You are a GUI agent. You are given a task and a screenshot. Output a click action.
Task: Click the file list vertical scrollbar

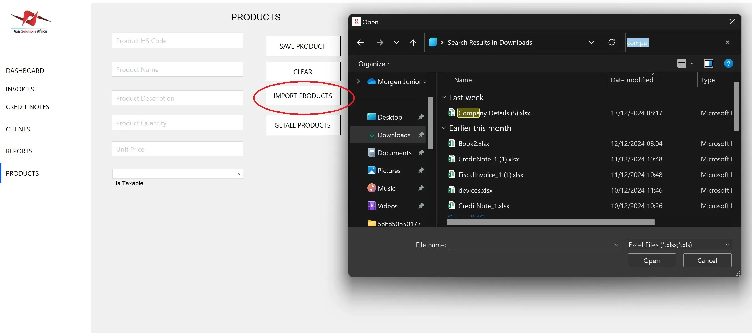click(x=737, y=106)
